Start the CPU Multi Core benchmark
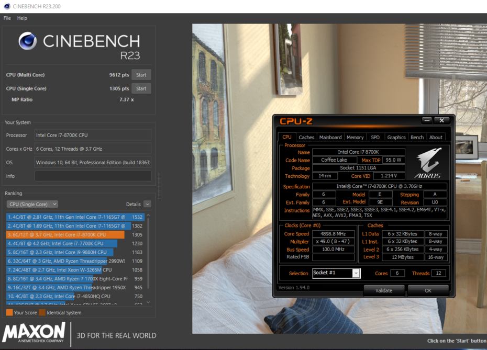Image resolution: width=487 pixels, height=350 pixels. (141, 74)
